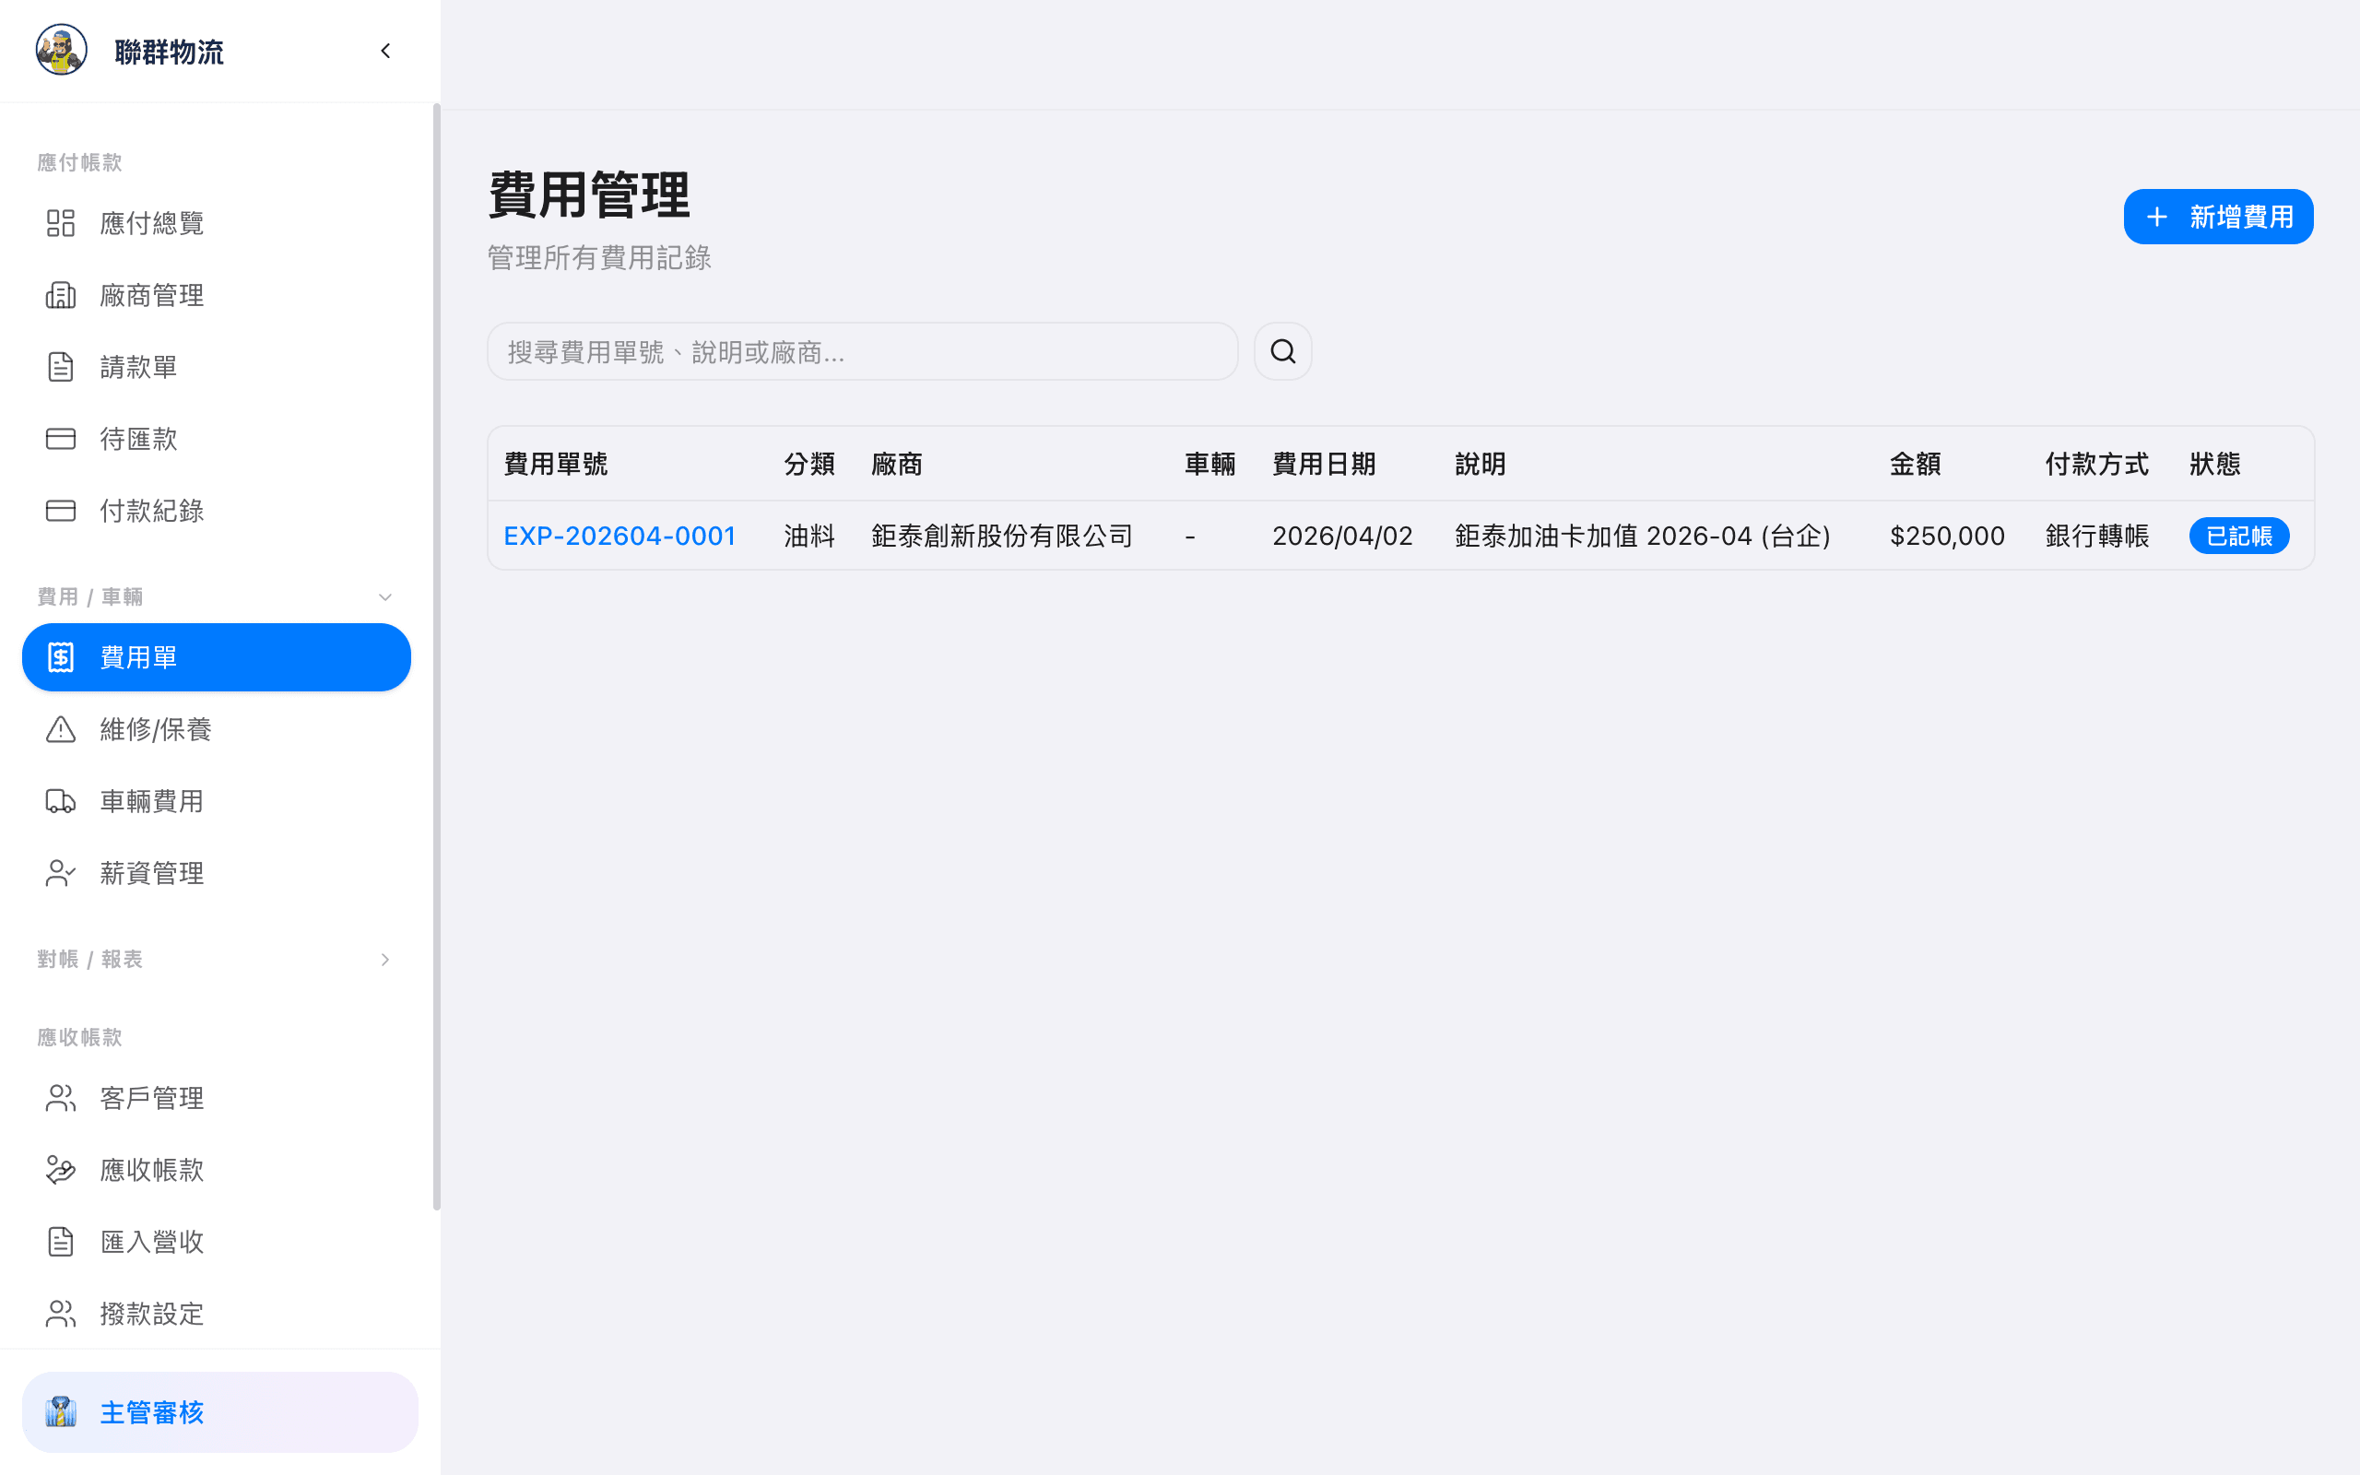Viewport: 2360px width, 1475px height.
Task: Click the 請款單 document icon
Action: (x=61, y=366)
